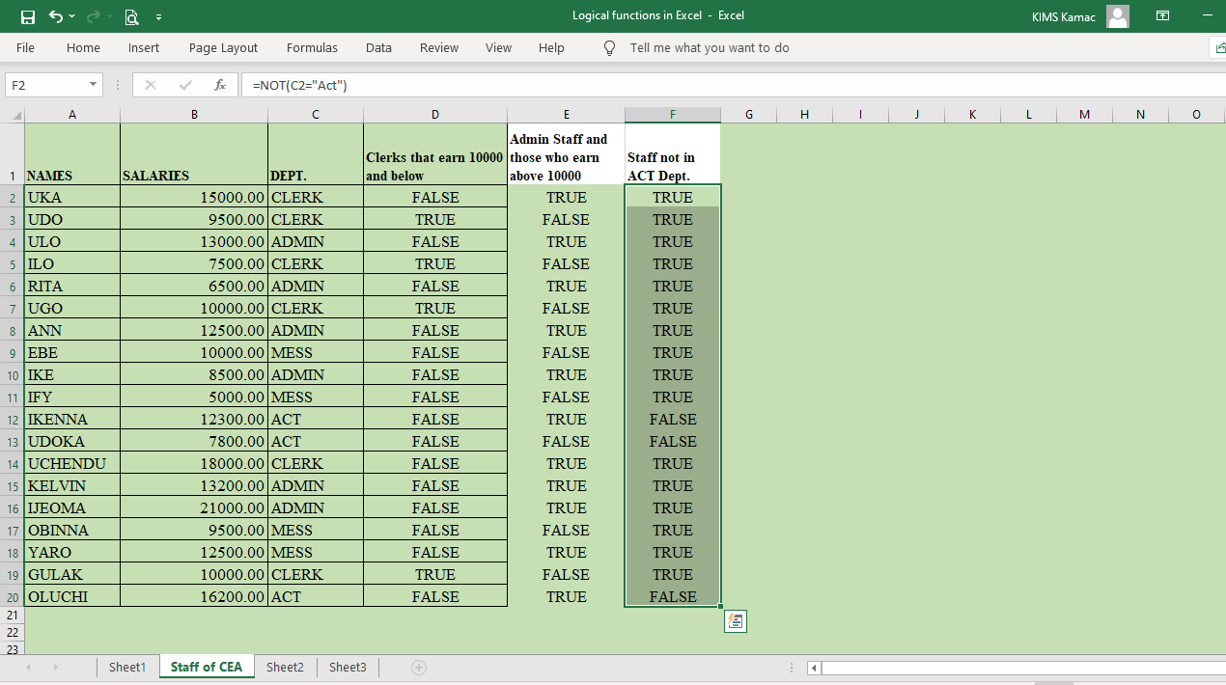The height and width of the screenshot is (685, 1226).
Task: Open Customize Quick Access Toolbar dropdown
Action: click(158, 16)
